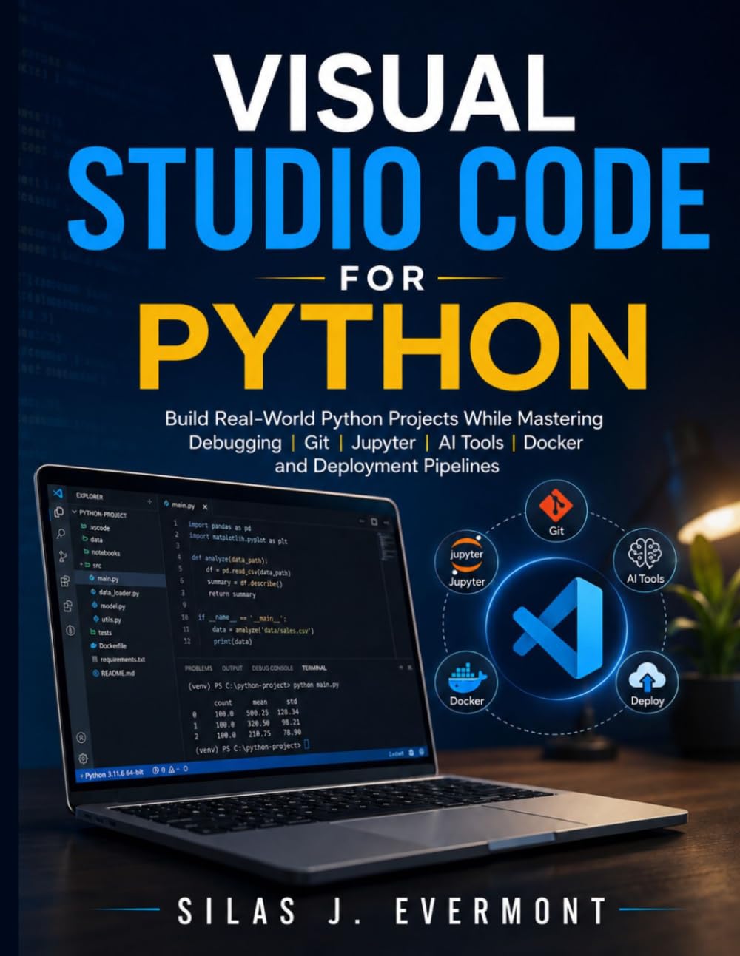
Task: Click 'and Deployment Pipelines' subtitle line
Action: tap(386, 466)
